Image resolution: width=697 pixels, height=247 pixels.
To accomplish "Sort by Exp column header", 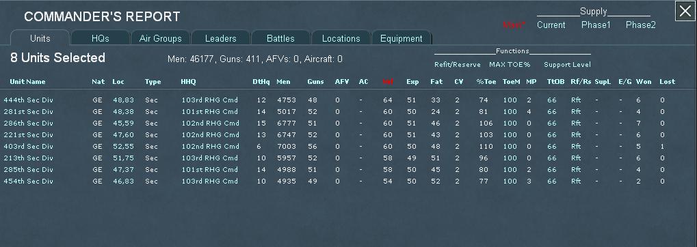I will coord(412,82).
